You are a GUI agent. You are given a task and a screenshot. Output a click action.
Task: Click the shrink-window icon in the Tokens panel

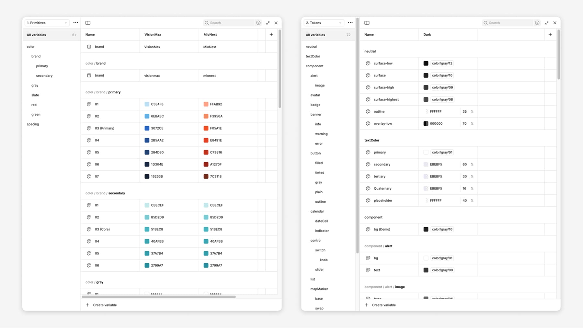[547, 23]
